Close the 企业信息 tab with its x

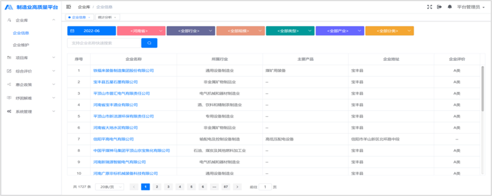tap(89, 17)
